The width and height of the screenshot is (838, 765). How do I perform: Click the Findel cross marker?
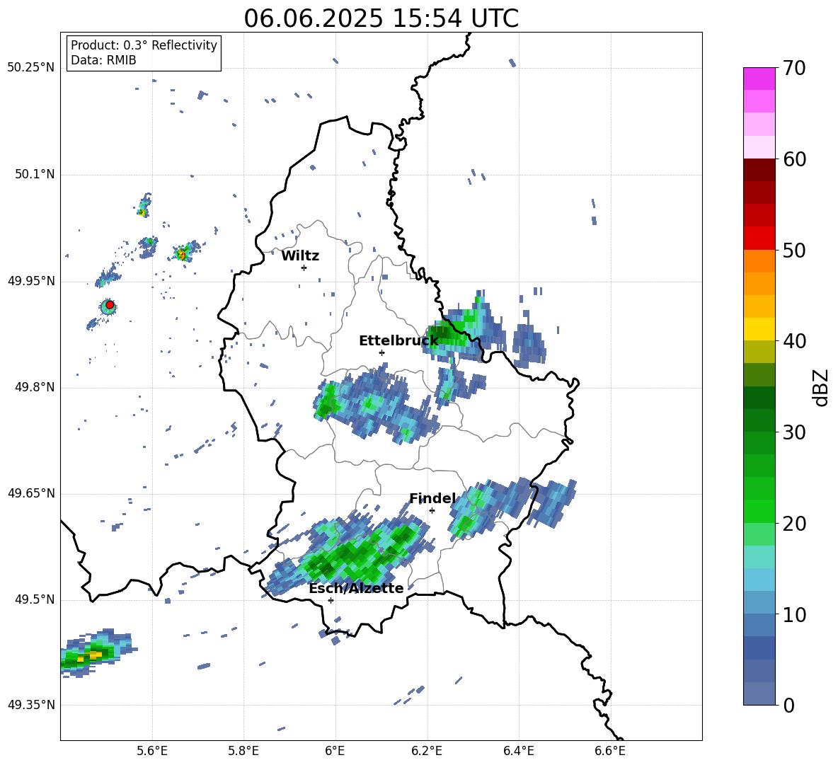click(432, 511)
